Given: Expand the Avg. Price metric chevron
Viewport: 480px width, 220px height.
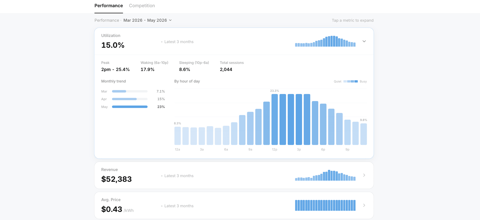Looking at the screenshot, I should point(364,205).
